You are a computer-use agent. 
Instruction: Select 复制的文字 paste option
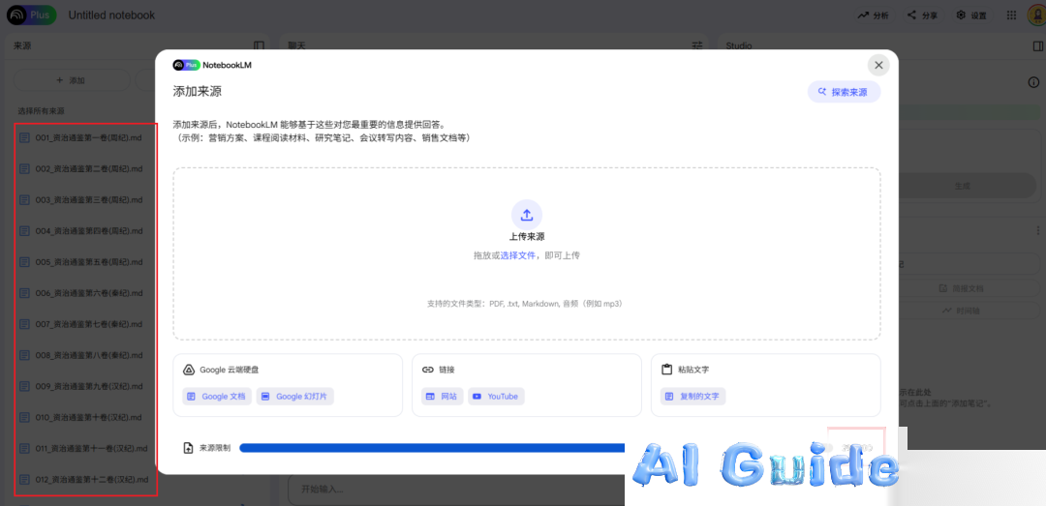[x=692, y=396]
